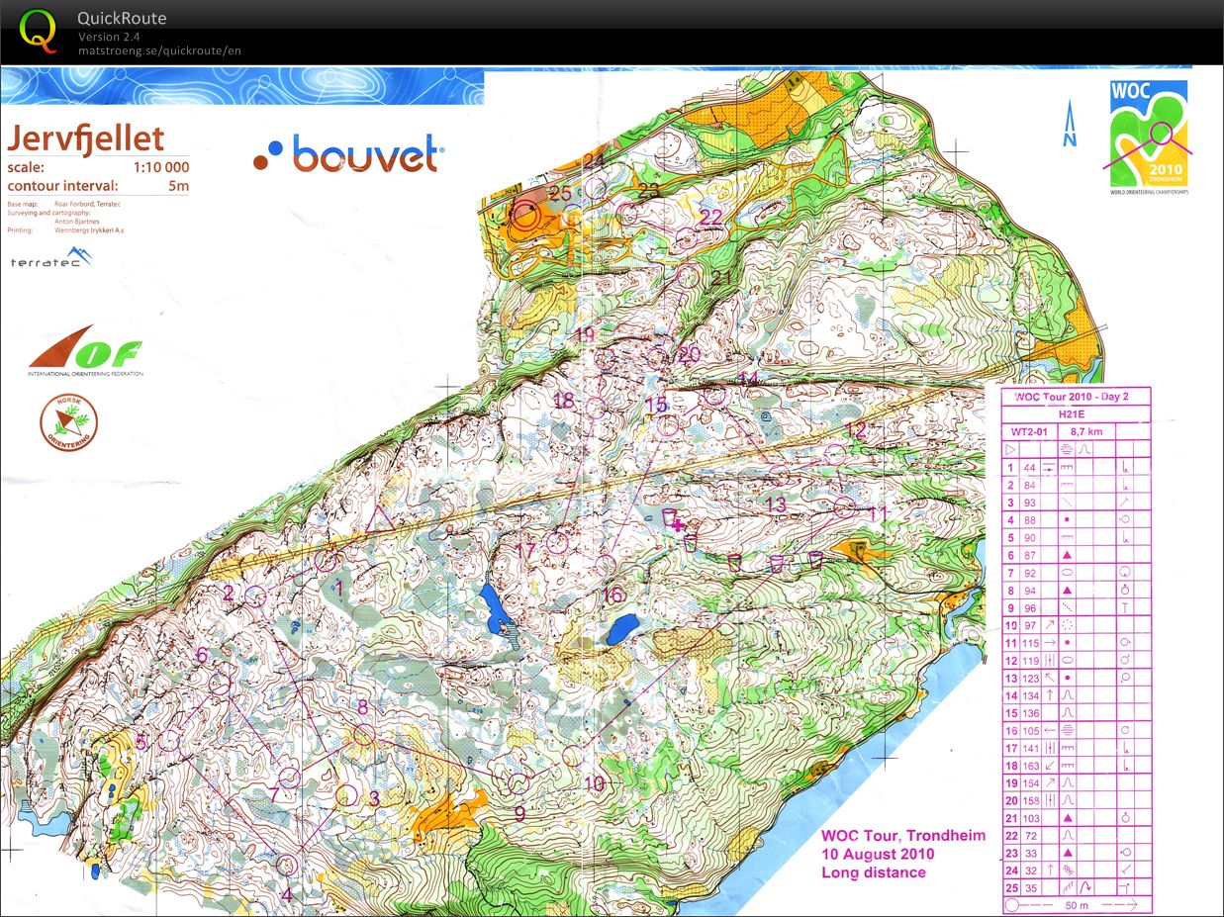The width and height of the screenshot is (1224, 917).
Task: Click the H21E class header cell
Action: point(1071,414)
